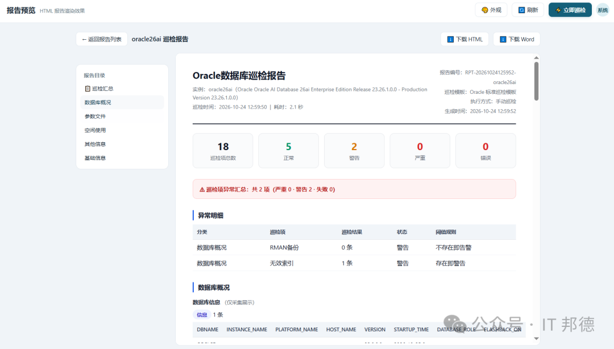The height and width of the screenshot is (349, 614).
Task: Start inspection with 立即巡检 button
Action: pyautogui.click(x=570, y=10)
